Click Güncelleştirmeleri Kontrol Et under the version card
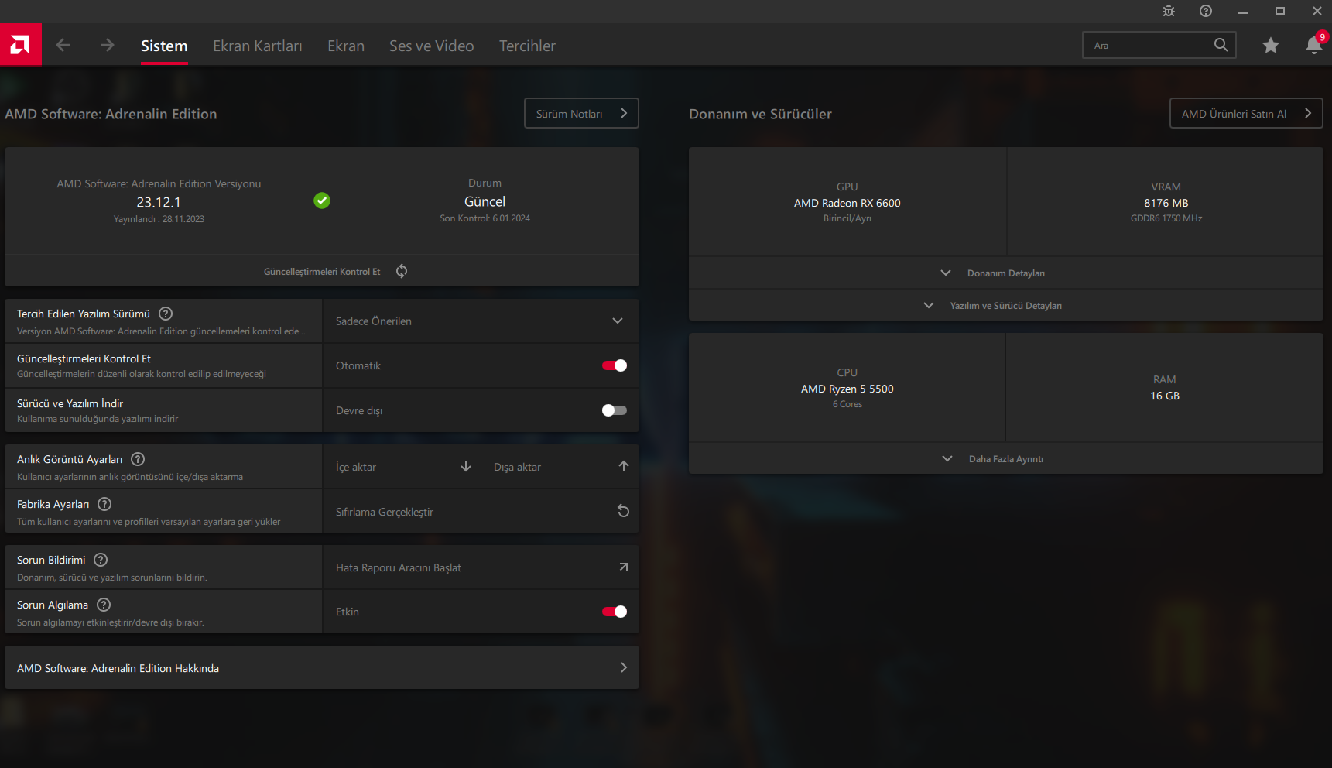 click(x=322, y=272)
